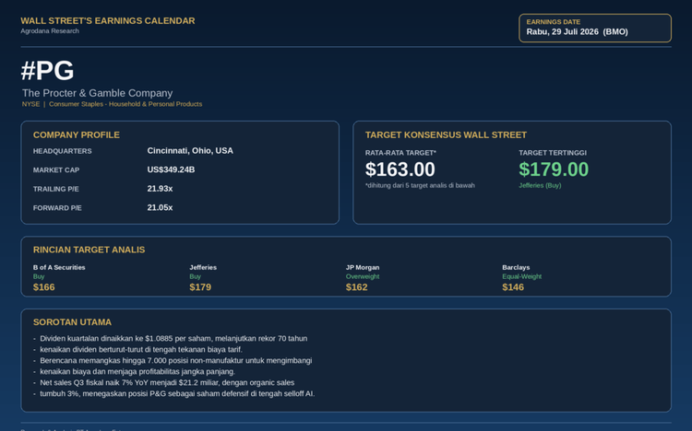Click the Cincinnati, Ohio headquarters value
This screenshot has width=692, height=431.
point(190,151)
